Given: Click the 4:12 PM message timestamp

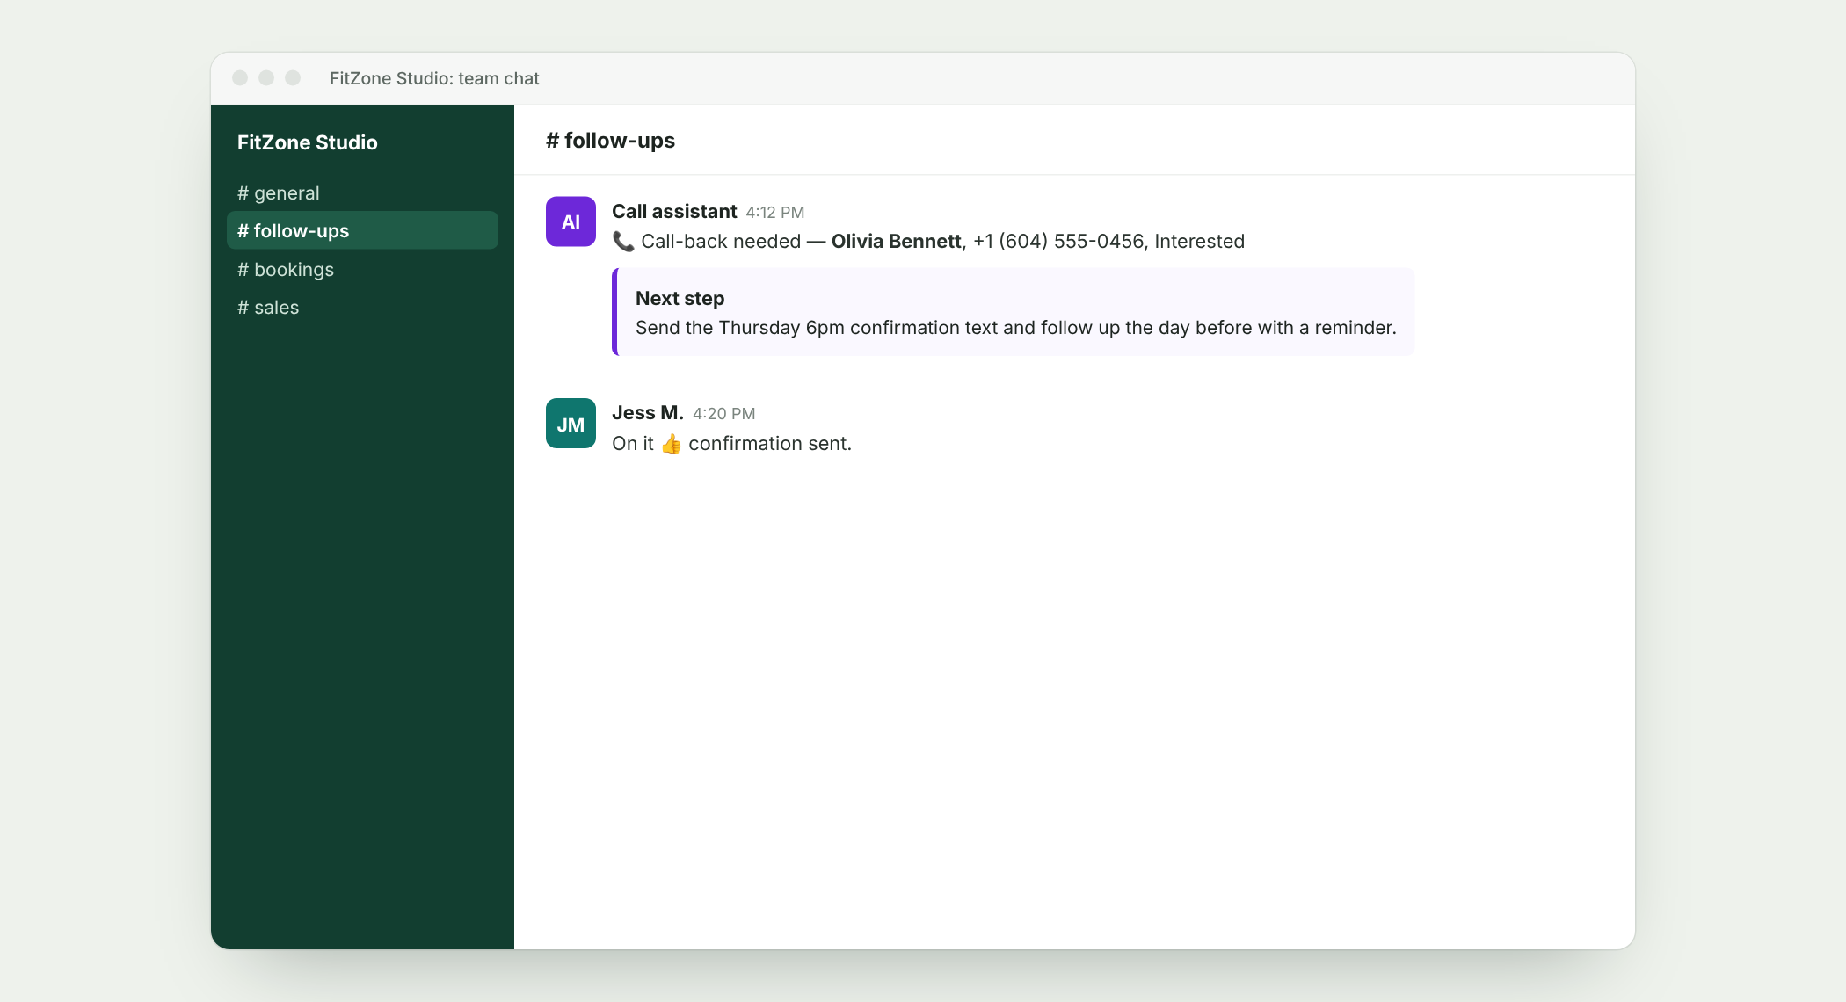Looking at the screenshot, I should coord(775,213).
